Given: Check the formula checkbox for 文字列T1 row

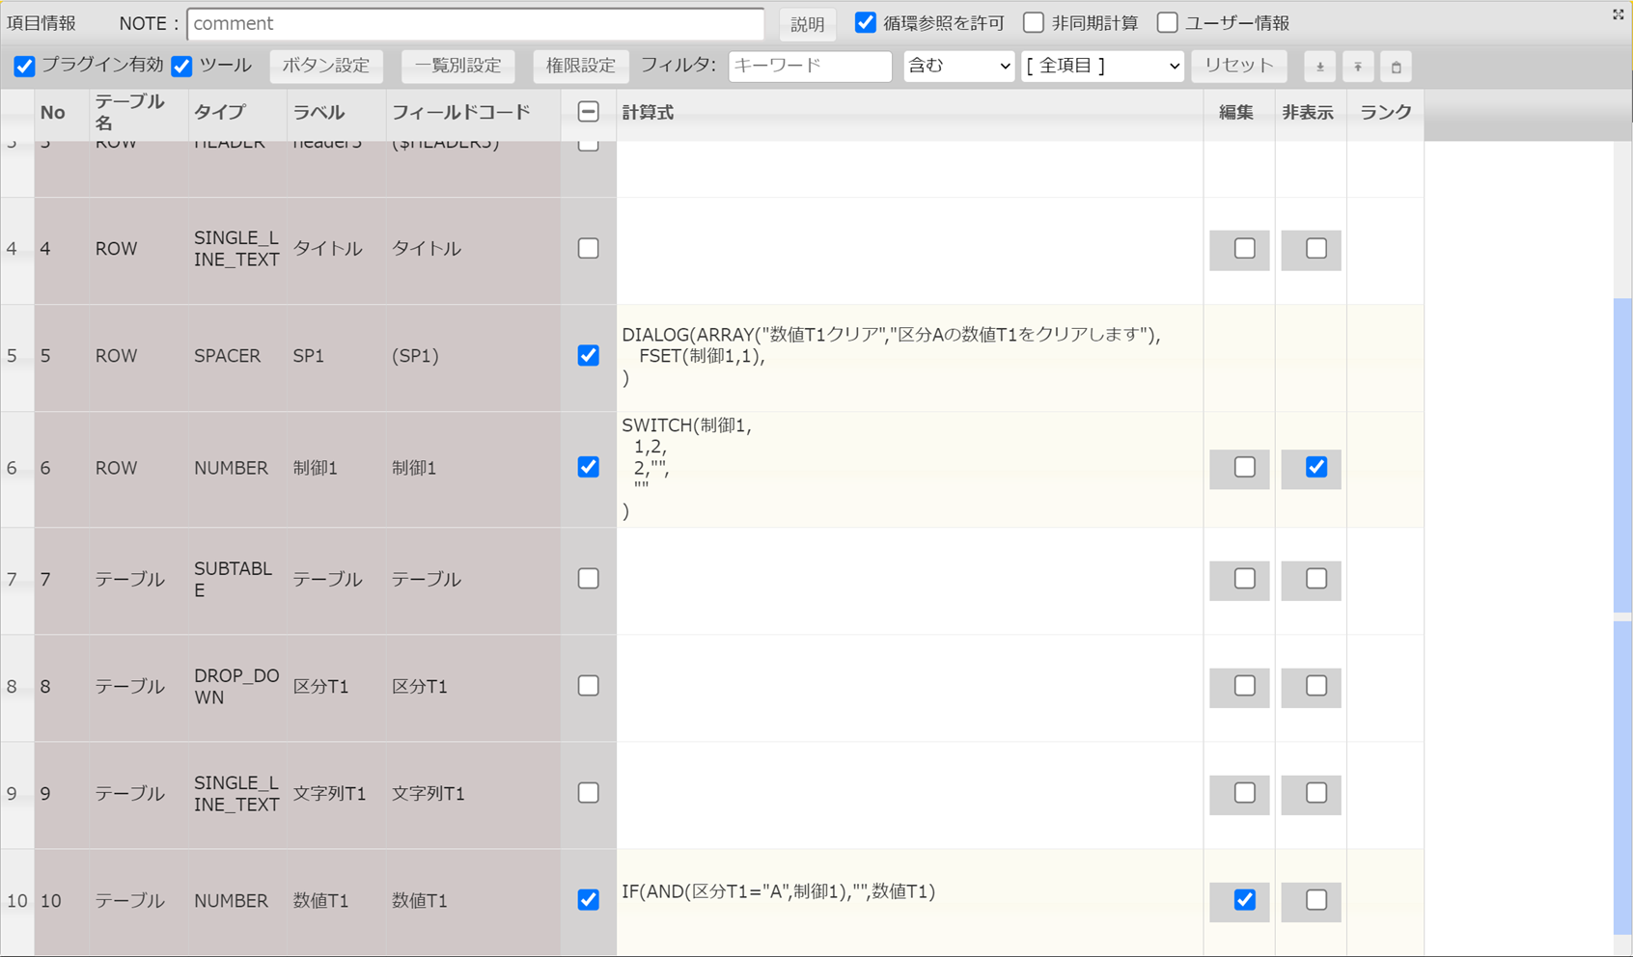Looking at the screenshot, I should (588, 793).
